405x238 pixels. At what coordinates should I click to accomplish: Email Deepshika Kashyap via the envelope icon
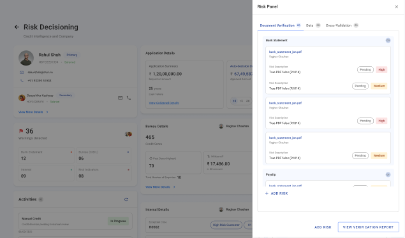click(120, 98)
